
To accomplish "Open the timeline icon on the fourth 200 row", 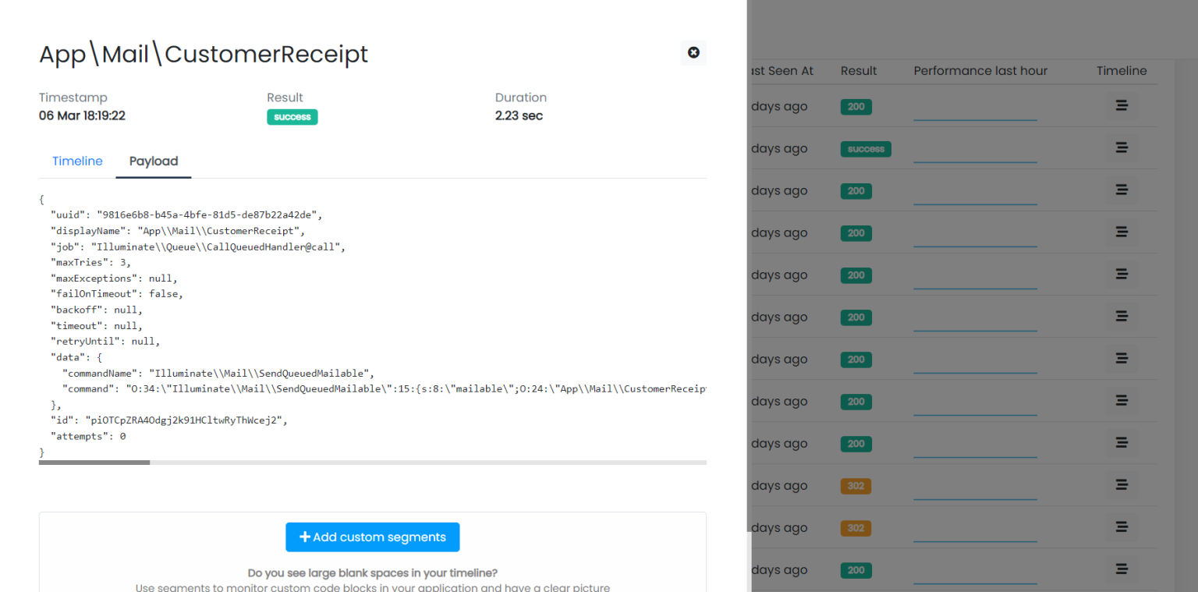I will coord(1121,274).
